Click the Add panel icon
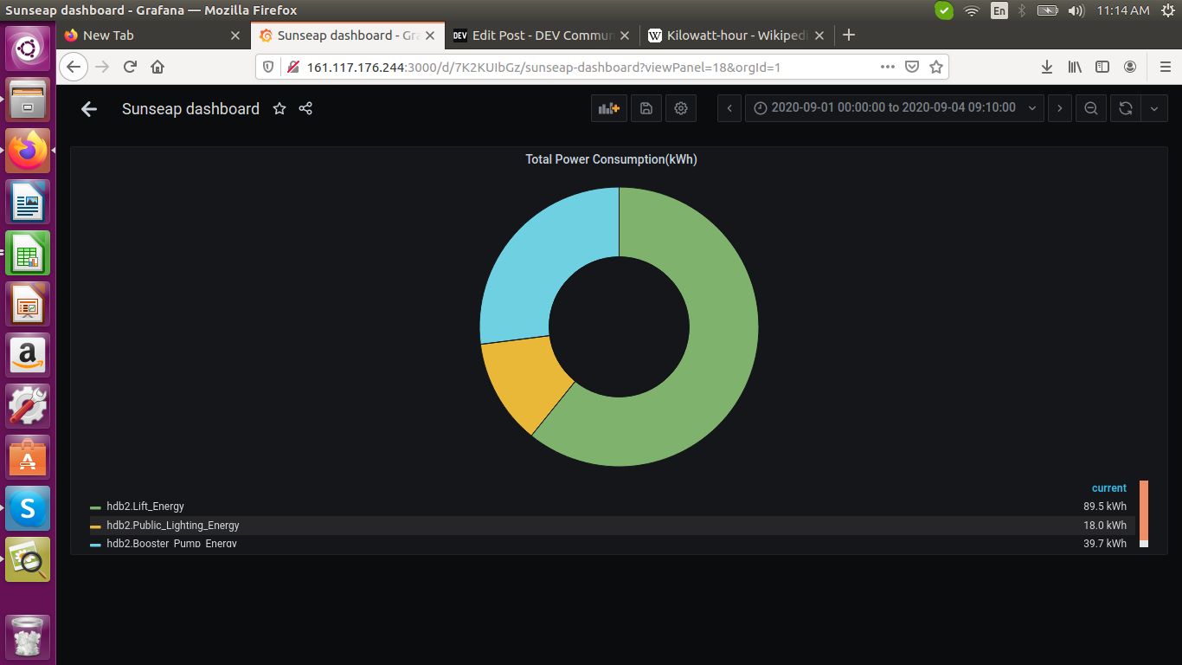Image resolution: width=1182 pixels, height=665 pixels. pyautogui.click(x=609, y=108)
